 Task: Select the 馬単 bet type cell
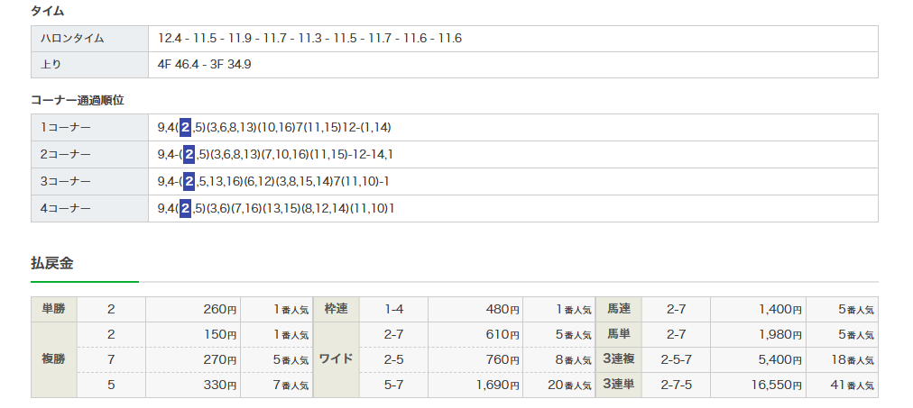[619, 334]
